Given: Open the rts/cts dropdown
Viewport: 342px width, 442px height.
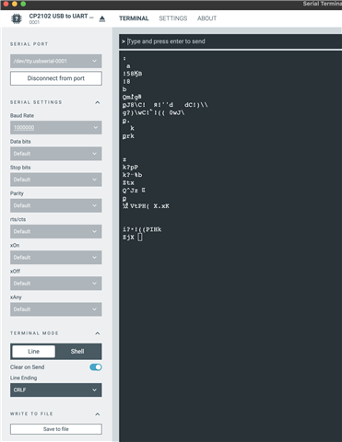Looking at the screenshot, I should pyautogui.click(x=56, y=231).
